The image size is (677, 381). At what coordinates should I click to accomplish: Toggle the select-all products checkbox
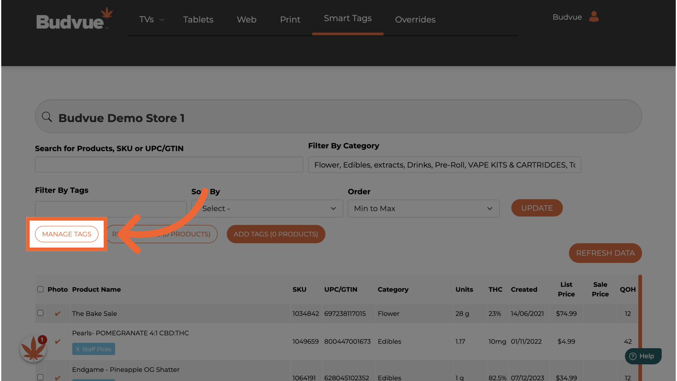tap(40, 289)
